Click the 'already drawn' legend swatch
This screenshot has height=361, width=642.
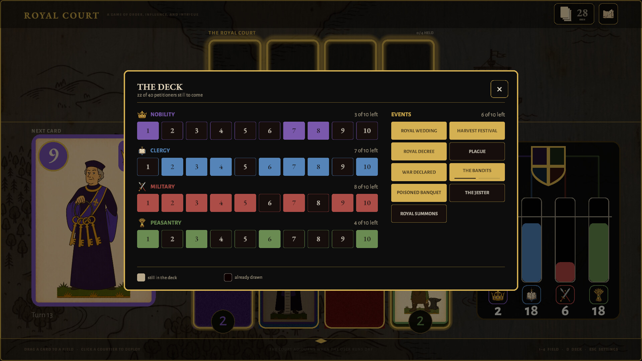(228, 277)
